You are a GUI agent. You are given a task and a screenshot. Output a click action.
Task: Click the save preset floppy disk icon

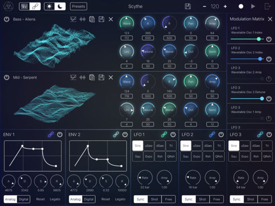click(x=188, y=6)
